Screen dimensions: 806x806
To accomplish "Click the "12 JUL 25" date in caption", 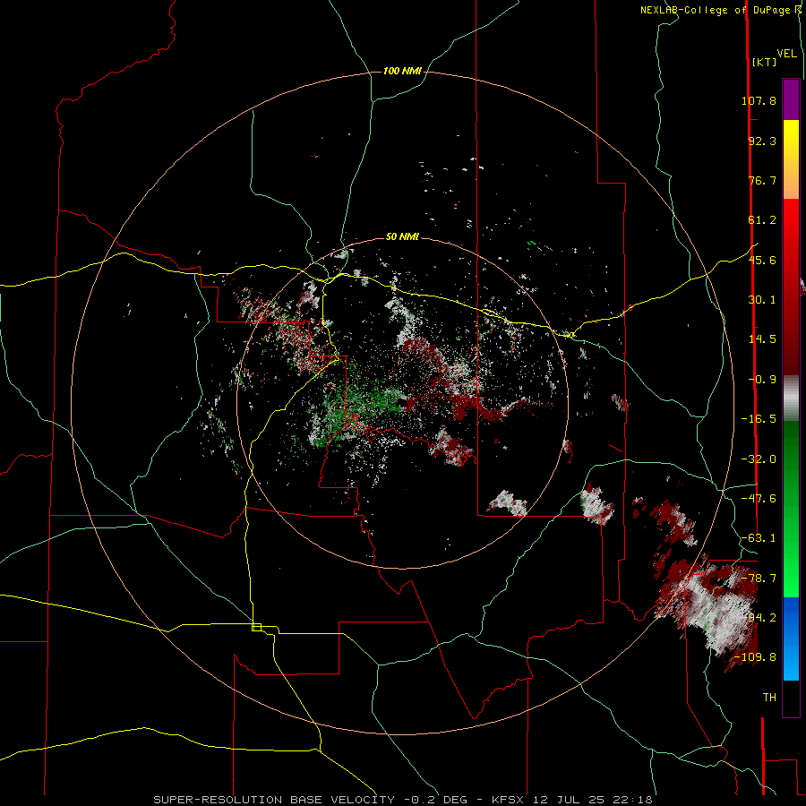I will (570, 800).
